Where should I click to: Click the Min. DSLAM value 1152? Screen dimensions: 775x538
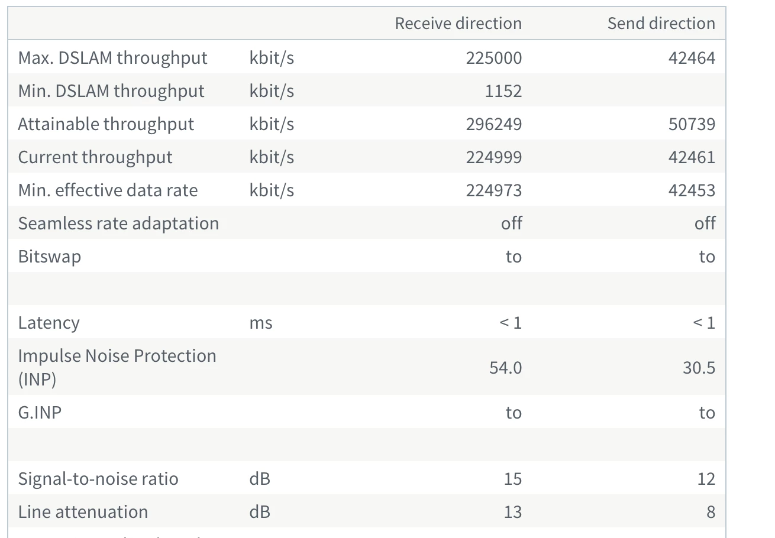click(x=502, y=91)
